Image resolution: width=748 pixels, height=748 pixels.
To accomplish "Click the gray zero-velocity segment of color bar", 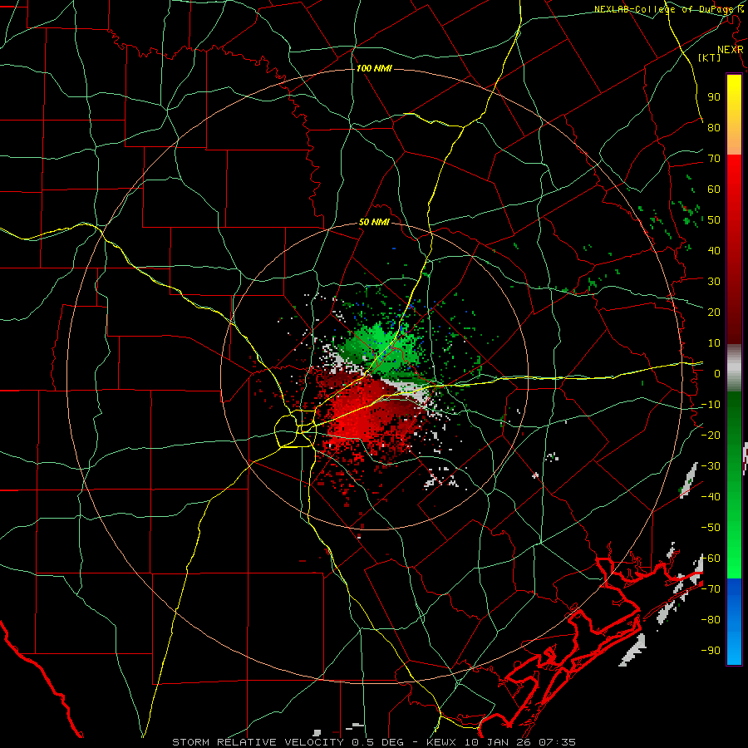I will pos(734,368).
